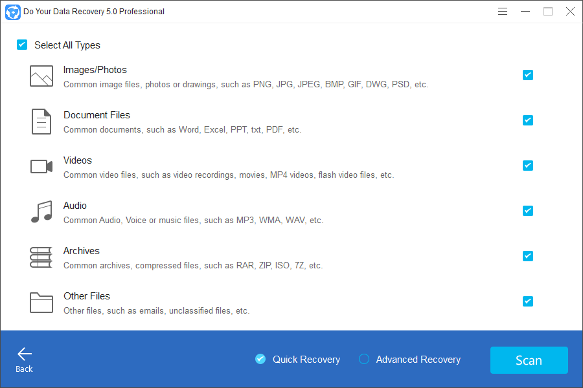Maximize the Data Recovery window
This screenshot has width=583, height=388.
(547, 12)
